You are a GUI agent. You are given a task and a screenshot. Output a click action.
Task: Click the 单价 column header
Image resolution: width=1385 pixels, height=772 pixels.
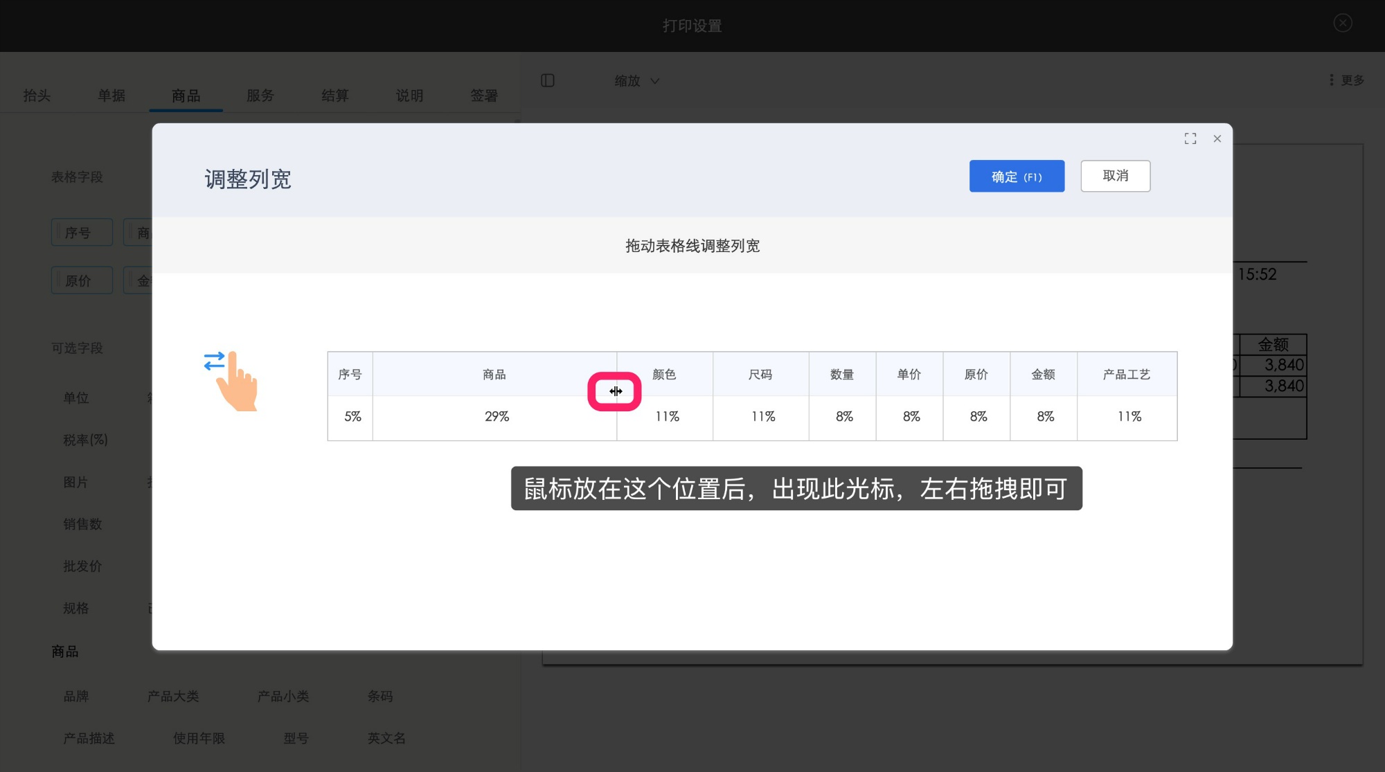(x=909, y=375)
